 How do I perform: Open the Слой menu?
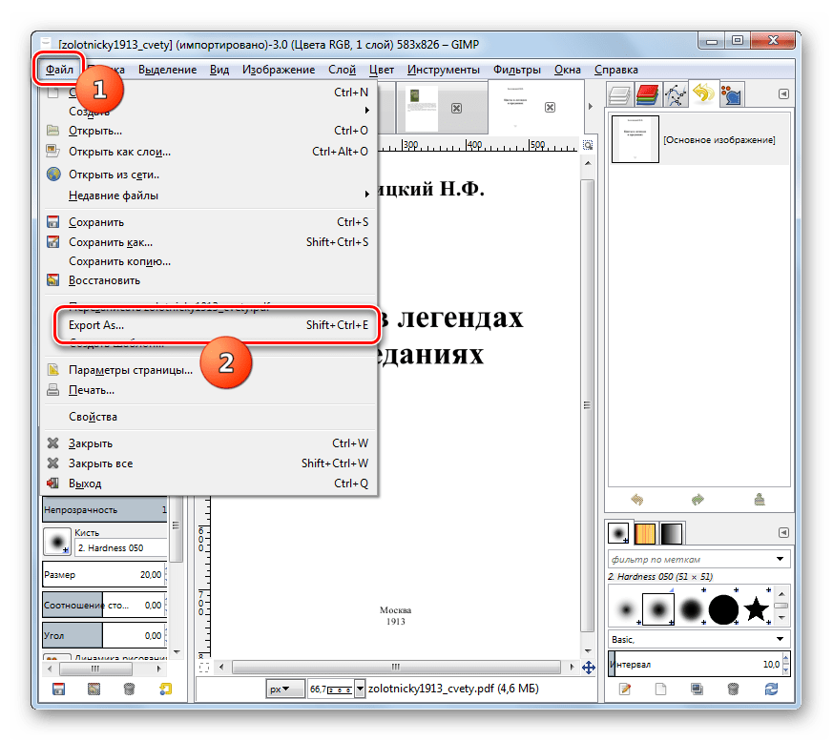[342, 70]
